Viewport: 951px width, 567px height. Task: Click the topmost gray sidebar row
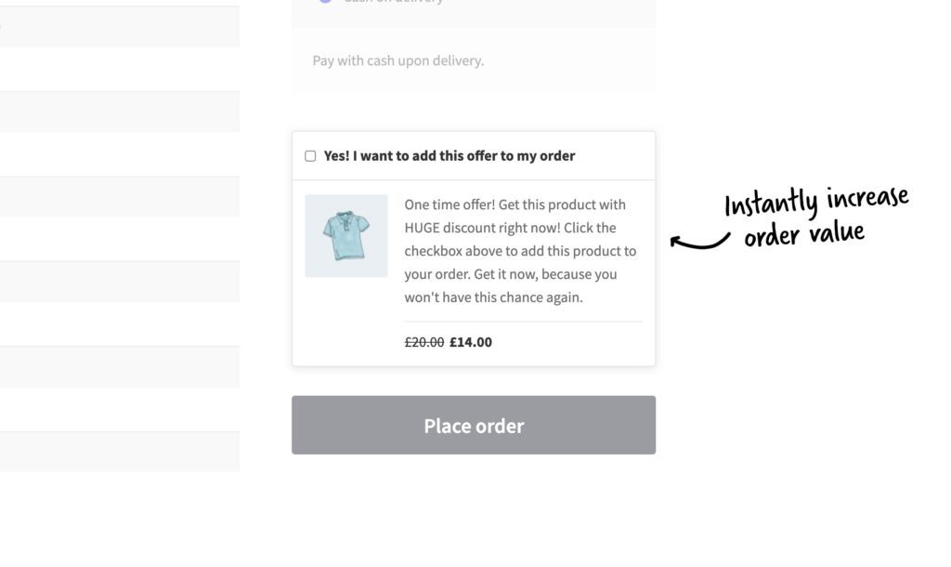[120, 25]
